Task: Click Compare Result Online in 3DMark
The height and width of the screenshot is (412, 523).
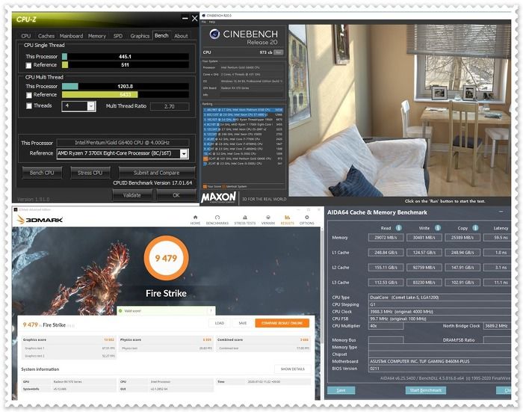Action: tap(282, 323)
